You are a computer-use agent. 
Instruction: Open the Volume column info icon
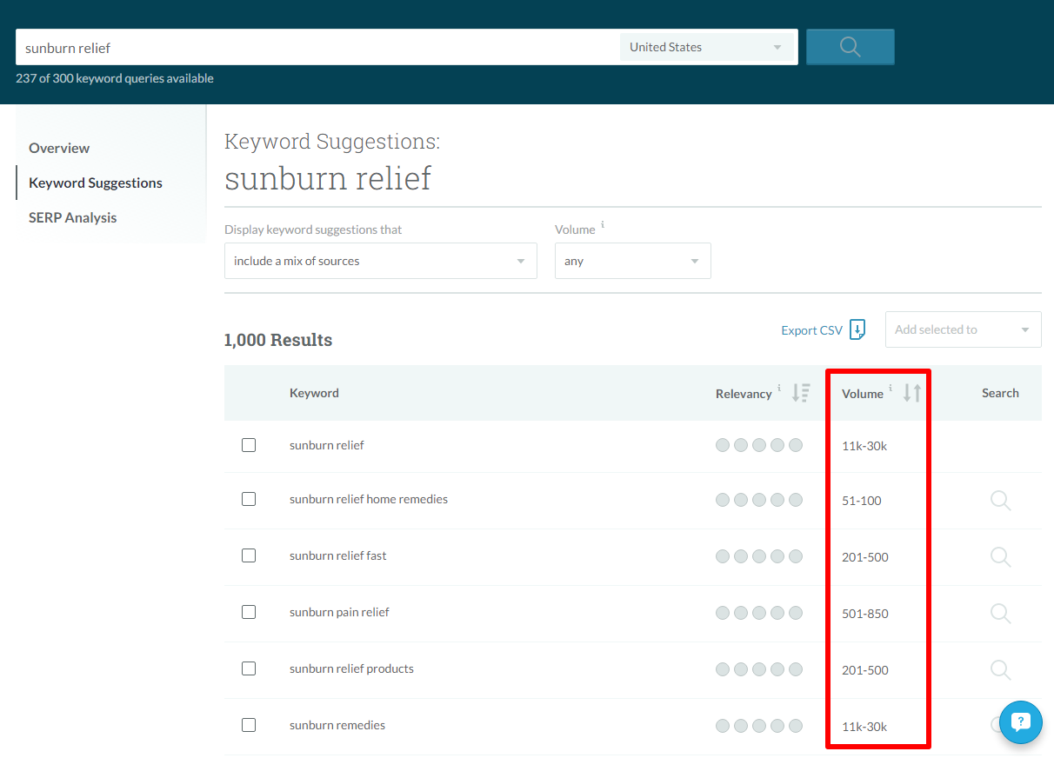pyautogui.click(x=891, y=389)
